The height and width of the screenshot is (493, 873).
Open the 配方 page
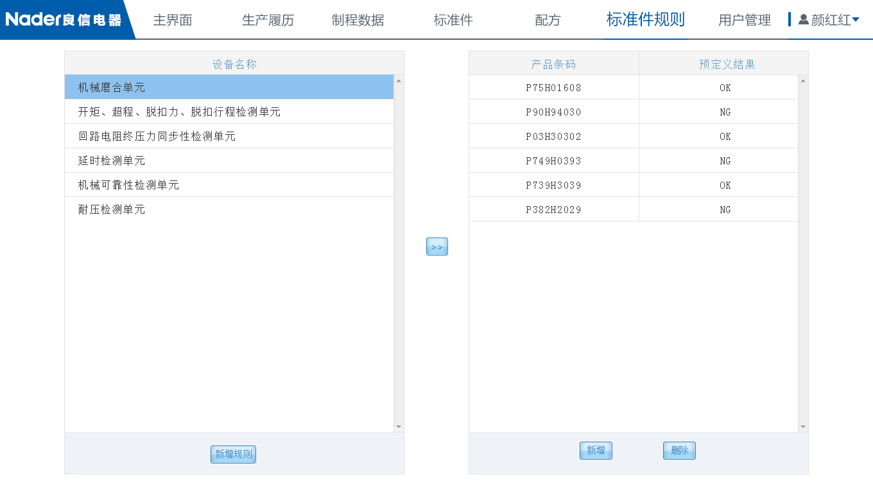[x=546, y=20]
